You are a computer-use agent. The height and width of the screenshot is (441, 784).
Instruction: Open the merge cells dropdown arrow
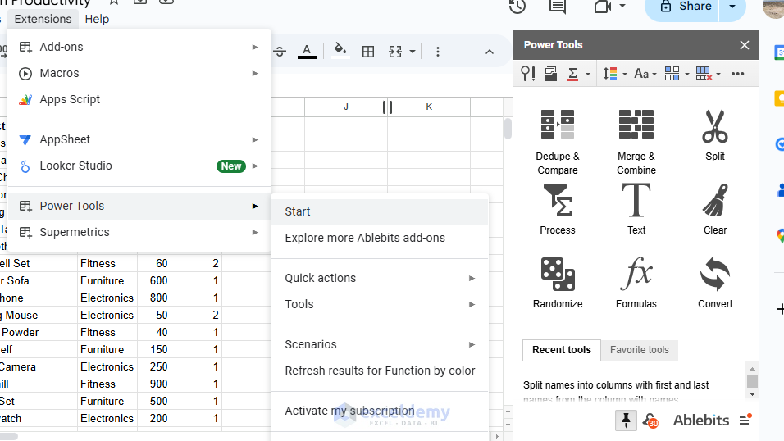point(413,52)
